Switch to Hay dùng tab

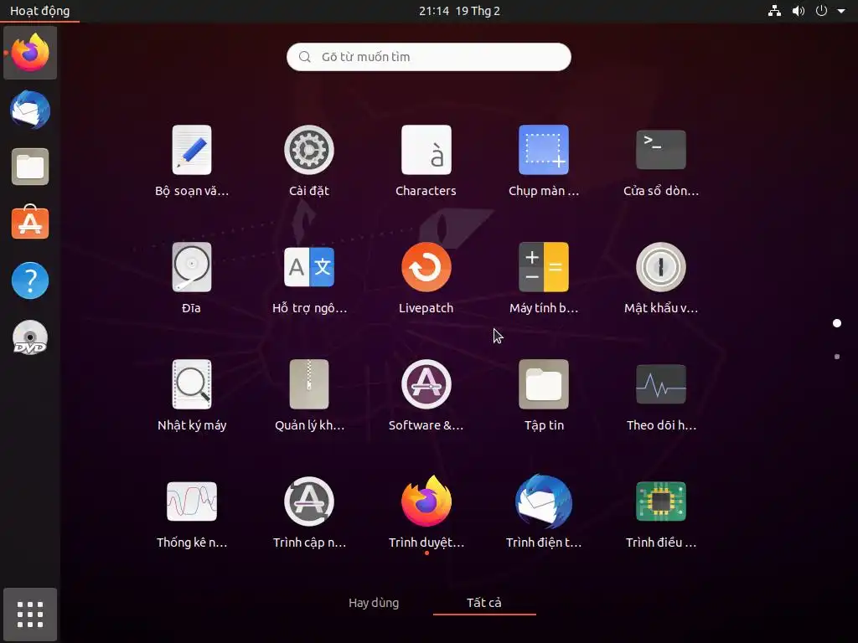[x=374, y=603]
